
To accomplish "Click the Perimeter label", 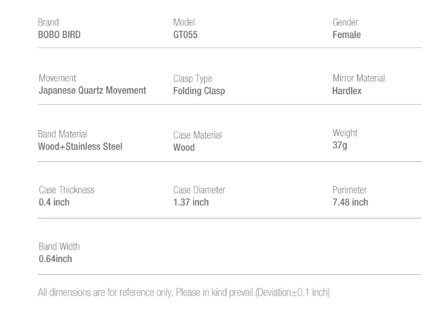I will pyautogui.click(x=350, y=190).
